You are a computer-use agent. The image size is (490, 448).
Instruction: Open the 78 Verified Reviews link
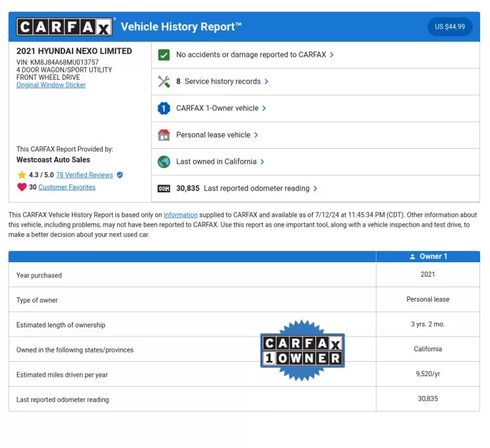(84, 175)
